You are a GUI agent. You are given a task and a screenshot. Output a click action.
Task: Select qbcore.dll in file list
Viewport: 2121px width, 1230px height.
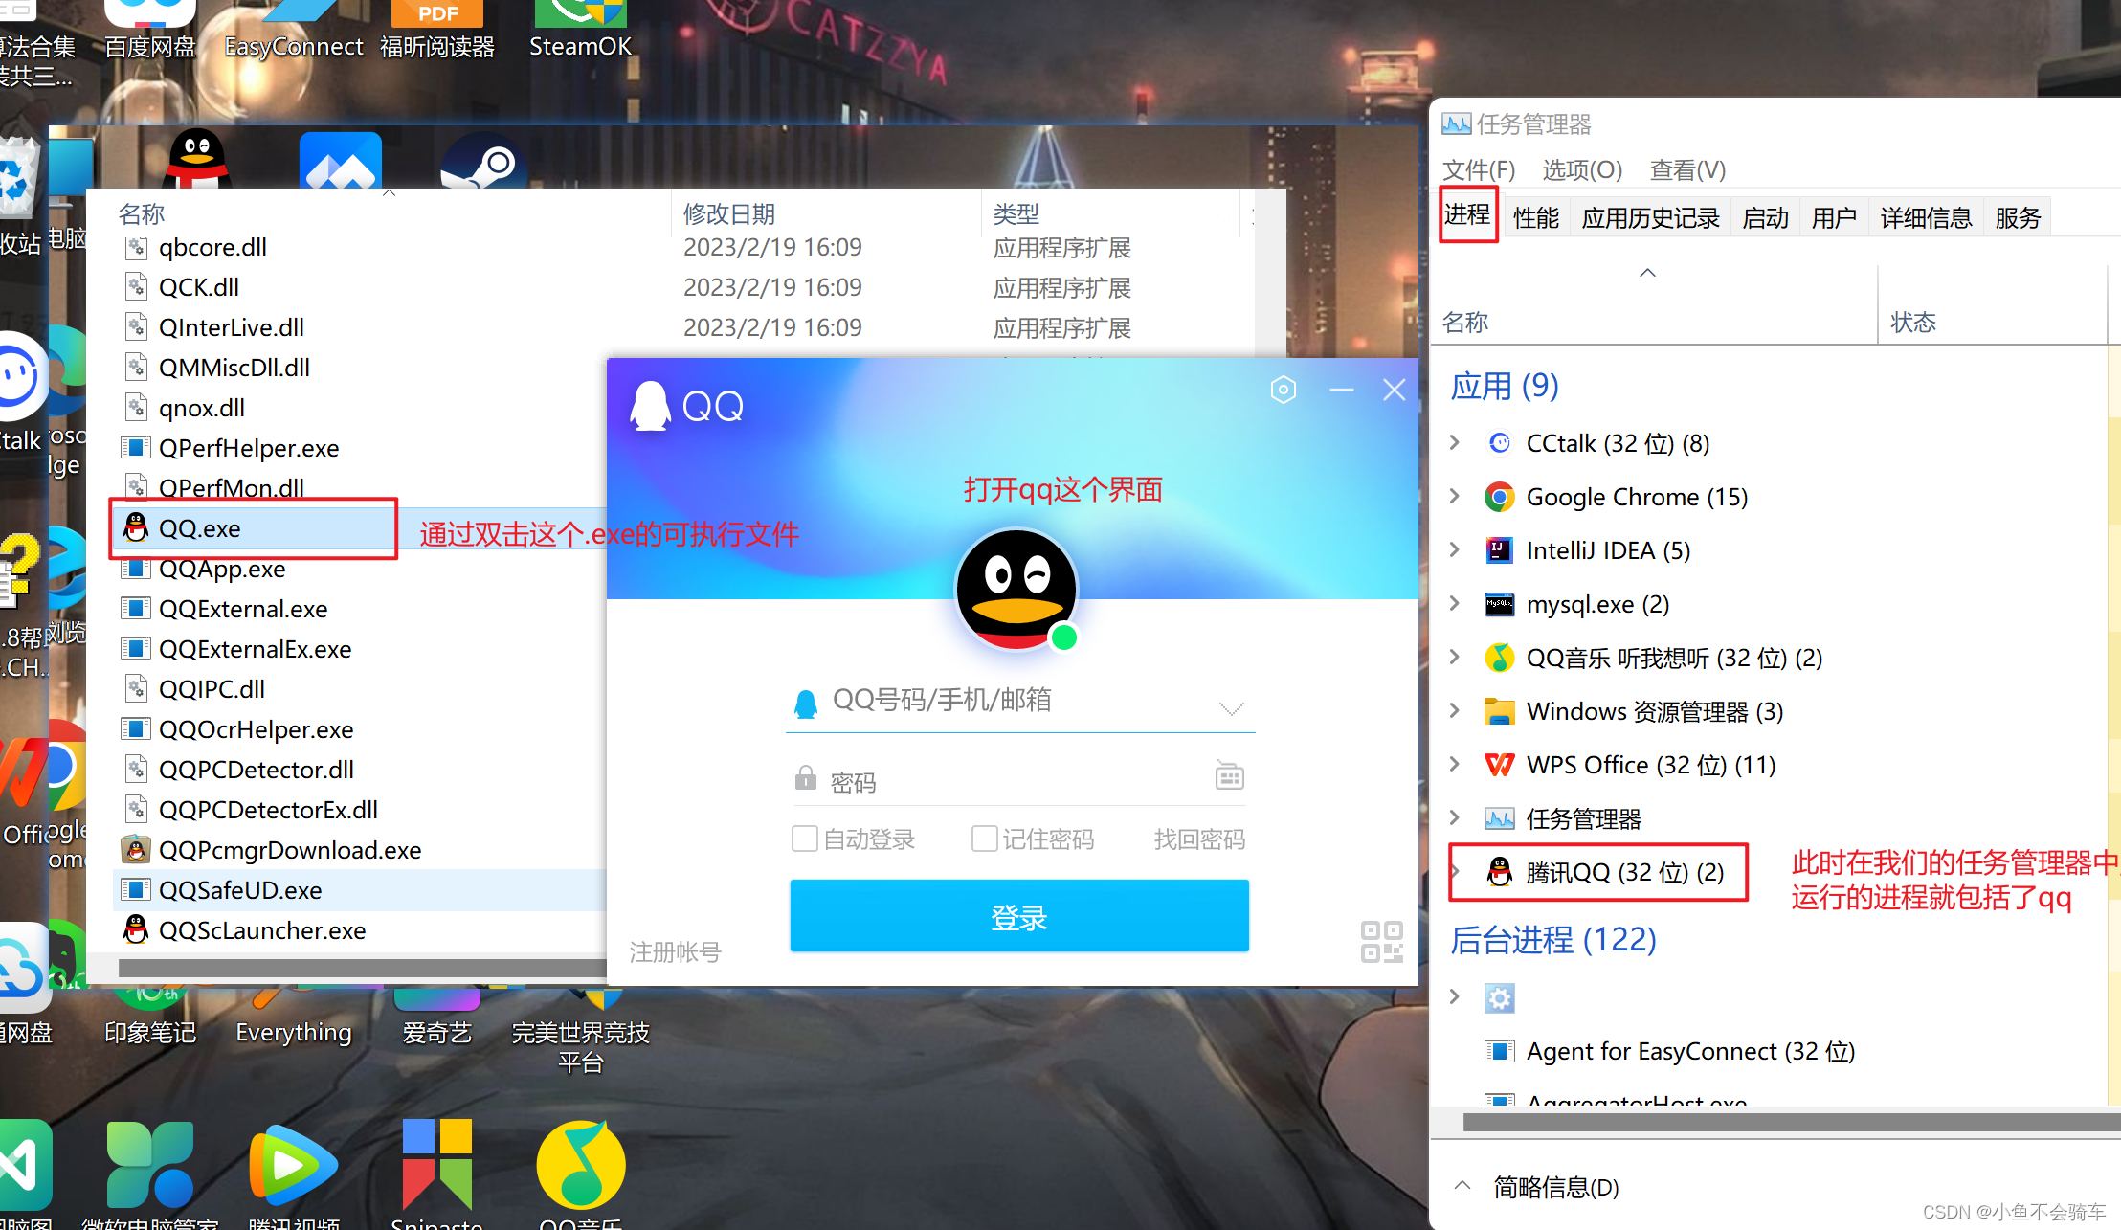pyautogui.click(x=212, y=247)
